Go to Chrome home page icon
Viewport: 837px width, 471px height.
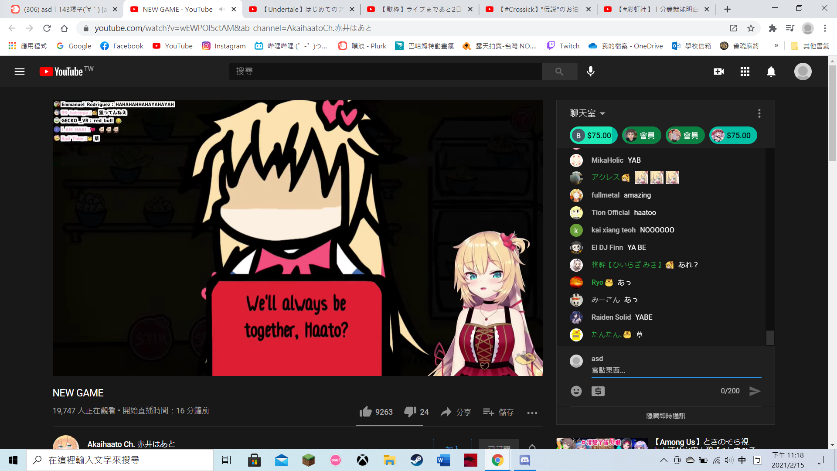(x=64, y=28)
